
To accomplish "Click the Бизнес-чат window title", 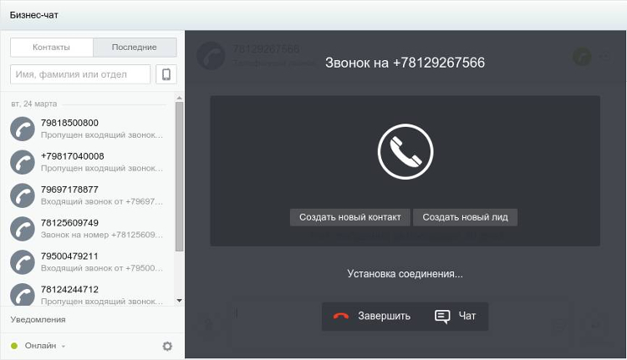I will 34,15.
